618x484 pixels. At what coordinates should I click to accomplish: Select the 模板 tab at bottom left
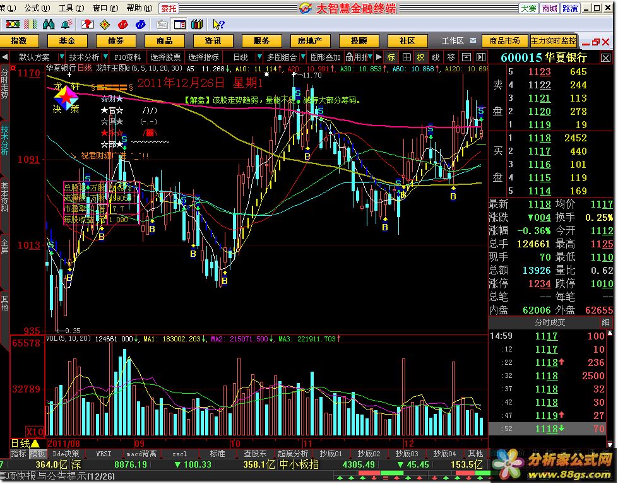pyautogui.click(x=37, y=454)
